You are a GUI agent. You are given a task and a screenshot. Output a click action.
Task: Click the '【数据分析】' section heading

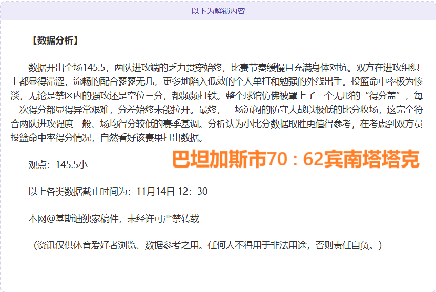(54, 40)
